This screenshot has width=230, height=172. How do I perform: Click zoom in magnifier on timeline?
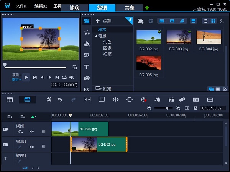coord(178,108)
